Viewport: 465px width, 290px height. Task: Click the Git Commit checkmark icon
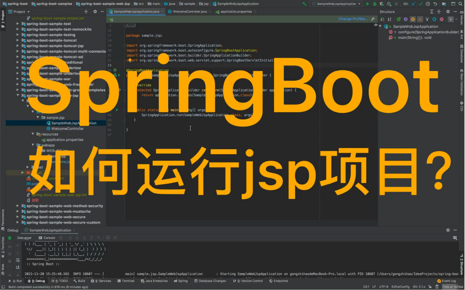click(x=421, y=4)
